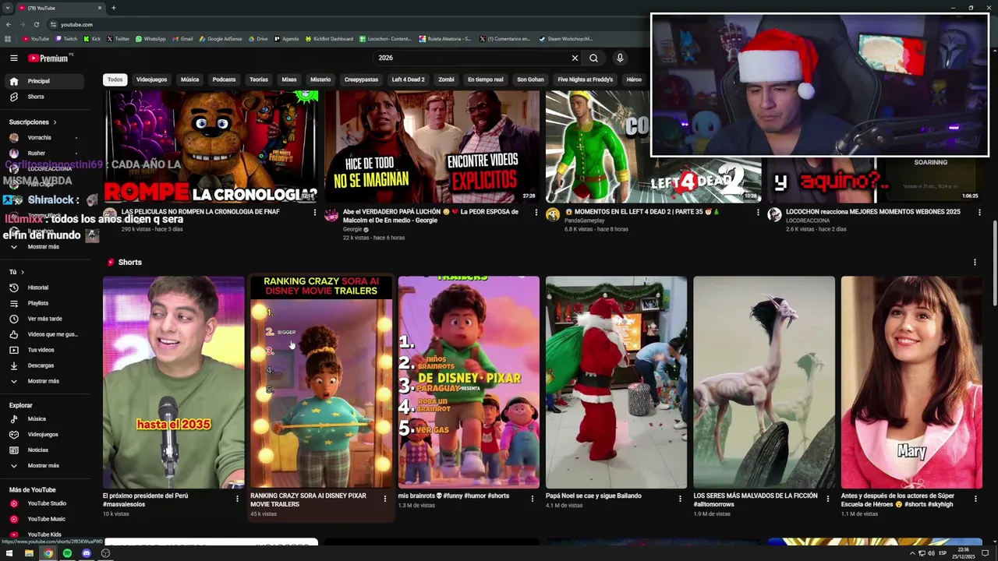
Task: Open Georgie Malcolm video thumbnail
Action: [432, 146]
